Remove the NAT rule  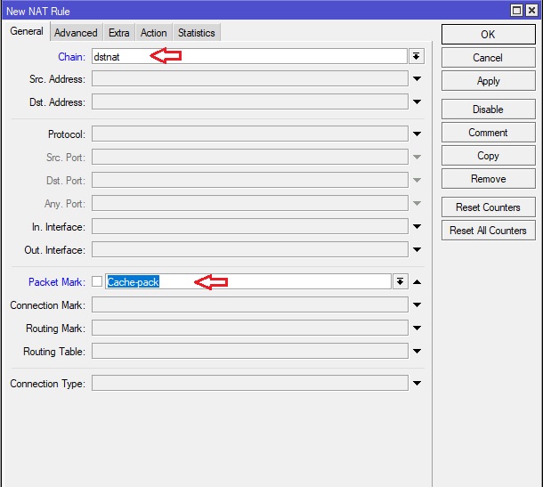coord(489,179)
